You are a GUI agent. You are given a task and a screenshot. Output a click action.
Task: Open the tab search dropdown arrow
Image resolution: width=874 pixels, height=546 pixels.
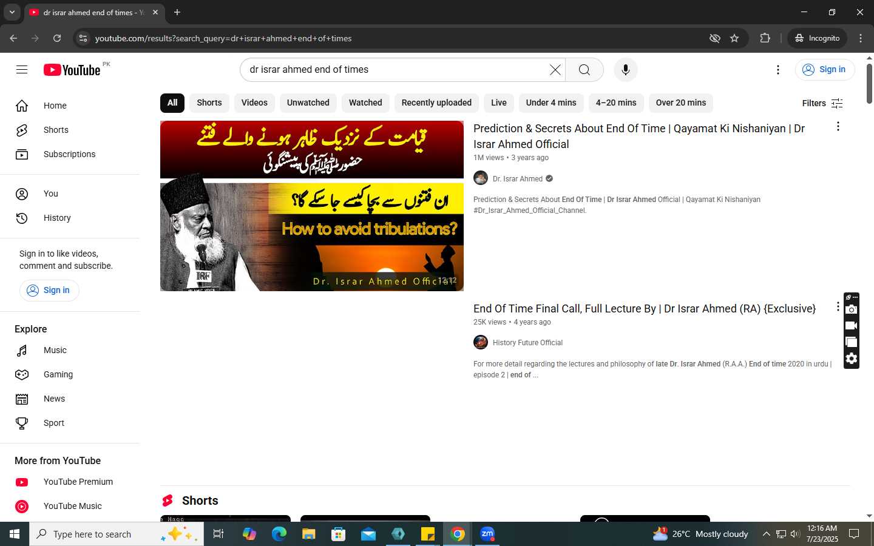tap(12, 12)
